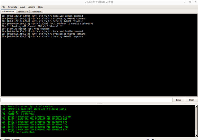Click the J-Link RTT Viewer V7.94e title
The image size is (198, 140).
[x=99, y=2]
